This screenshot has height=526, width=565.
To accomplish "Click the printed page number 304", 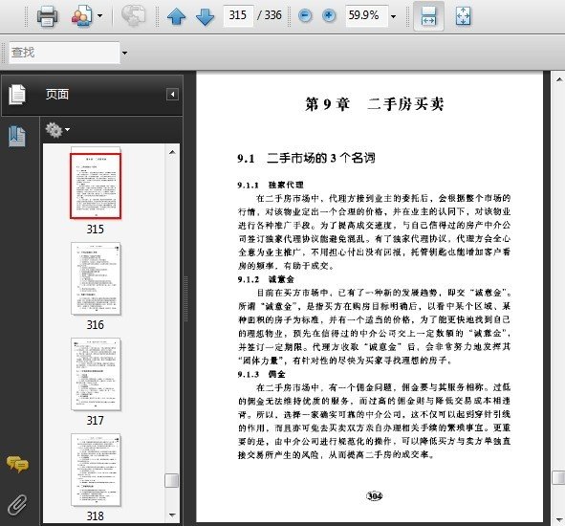I will [374, 496].
